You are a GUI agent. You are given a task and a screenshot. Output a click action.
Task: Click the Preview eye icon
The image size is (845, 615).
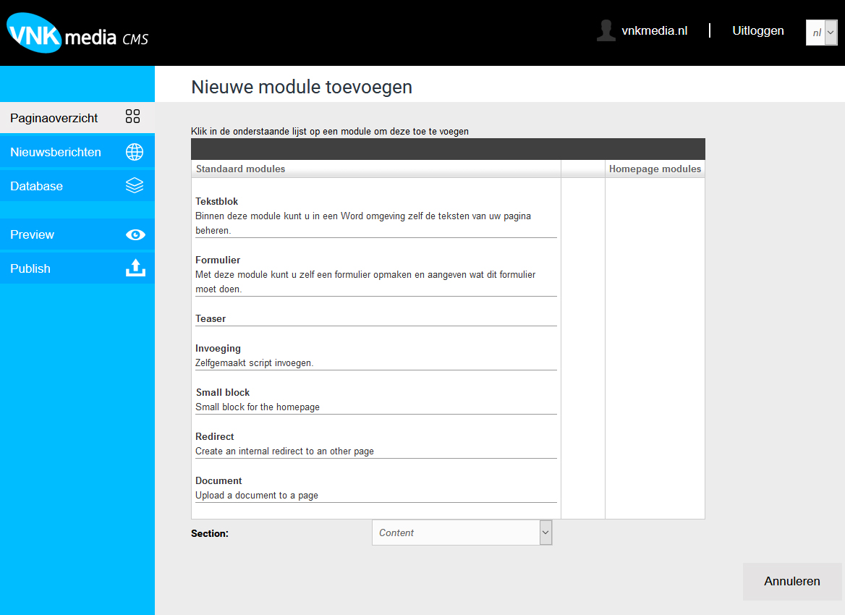[135, 234]
